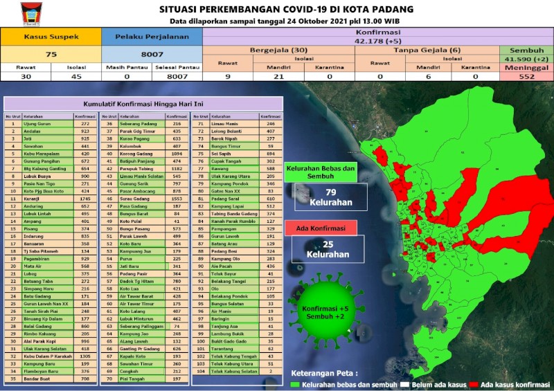Click the 'Aie Pacah' kelurahan row
The height and width of the screenshot is (391, 554).
coord(238,266)
